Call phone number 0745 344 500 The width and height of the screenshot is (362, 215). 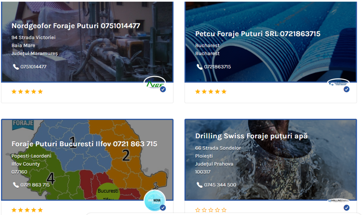[220, 185]
